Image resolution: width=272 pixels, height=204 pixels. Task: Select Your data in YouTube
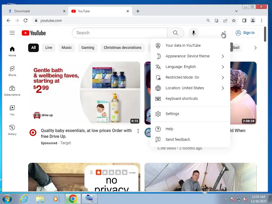[x=190, y=45]
